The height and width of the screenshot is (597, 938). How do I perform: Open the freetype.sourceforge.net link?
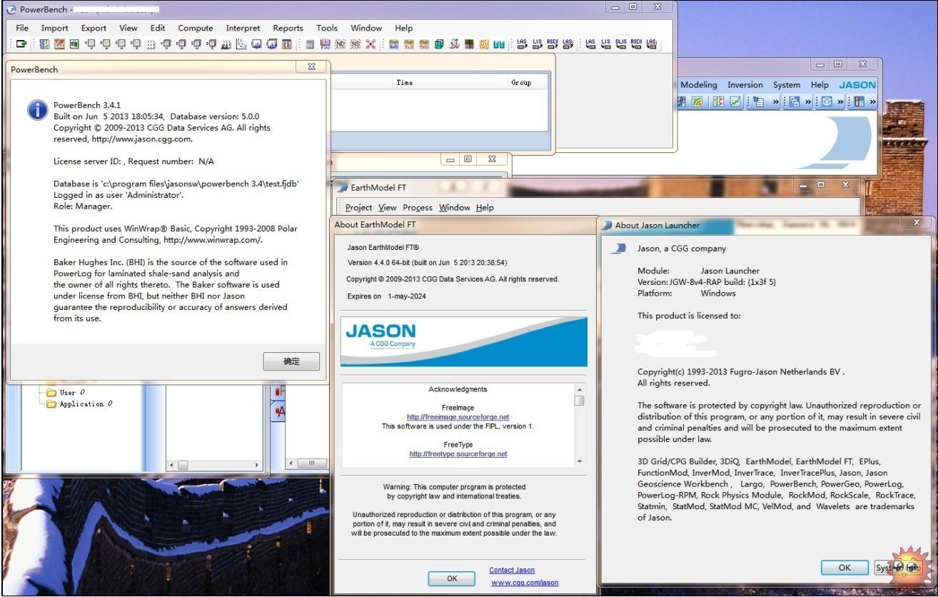pyautogui.click(x=458, y=453)
